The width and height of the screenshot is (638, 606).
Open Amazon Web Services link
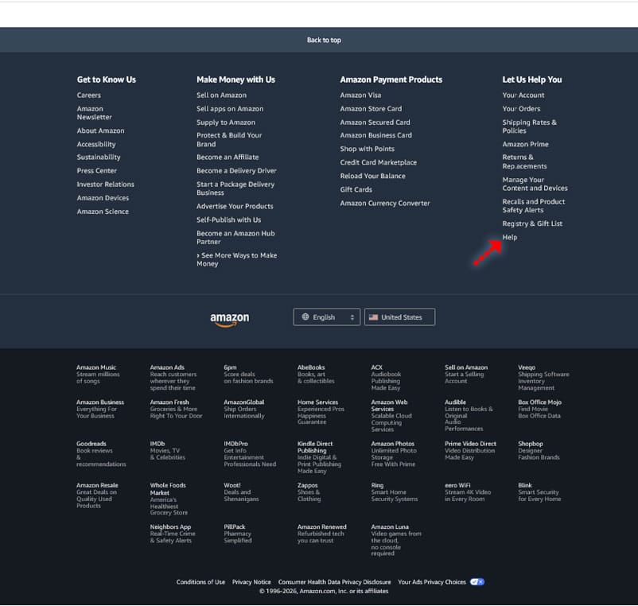(x=391, y=416)
